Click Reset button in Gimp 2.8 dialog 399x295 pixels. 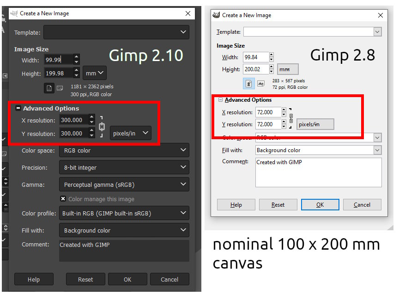(278, 204)
